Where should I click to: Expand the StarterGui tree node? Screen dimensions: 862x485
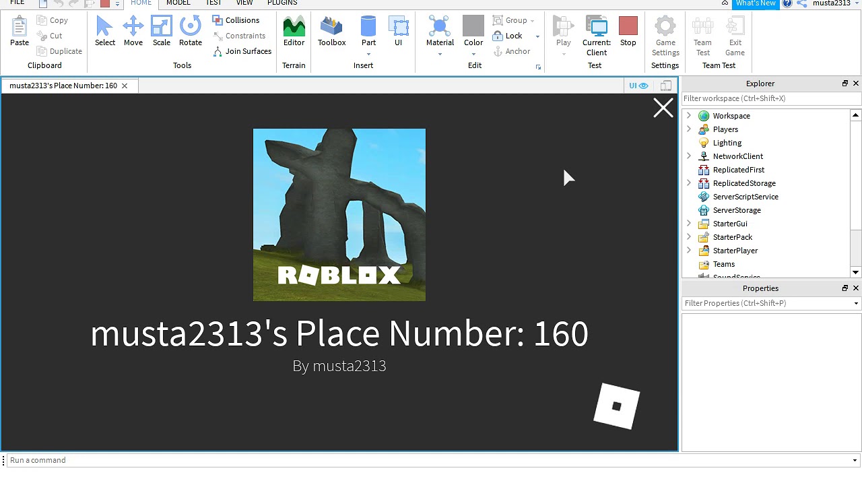coord(688,224)
